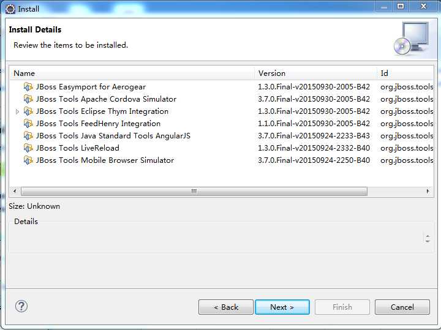Go to the Next install page

coord(282,307)
